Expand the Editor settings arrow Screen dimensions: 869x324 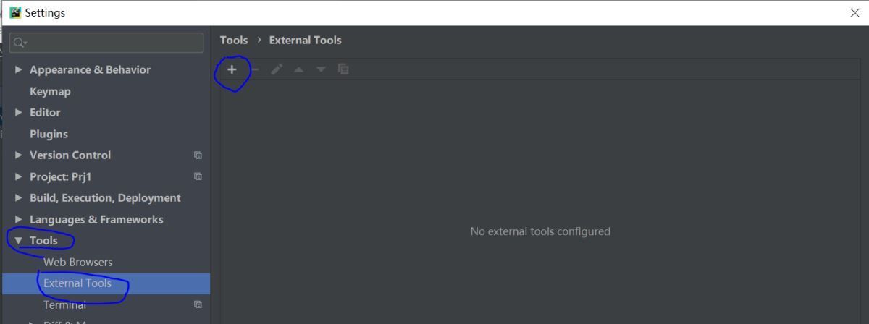[19, 113]
